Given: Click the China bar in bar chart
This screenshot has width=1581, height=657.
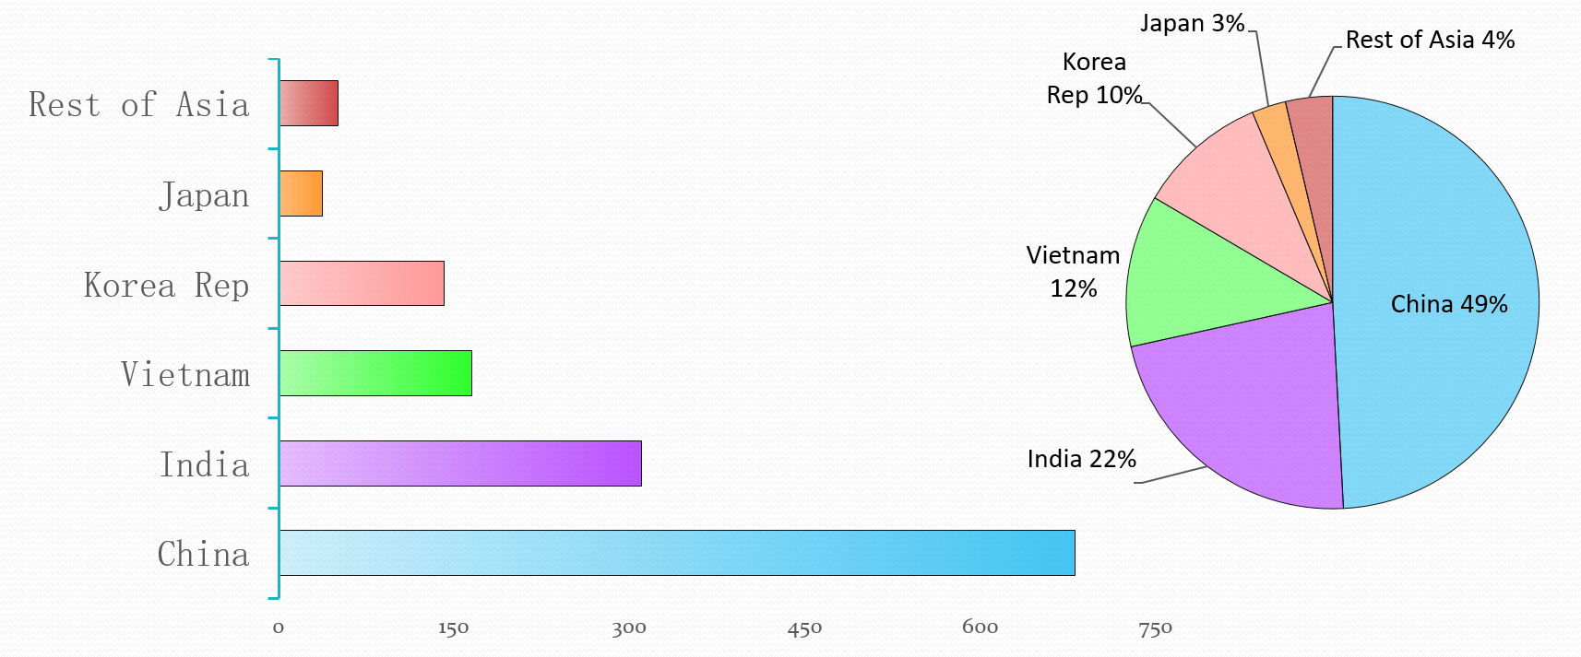Looking at the screenshot, I should (x=676, y=553).
